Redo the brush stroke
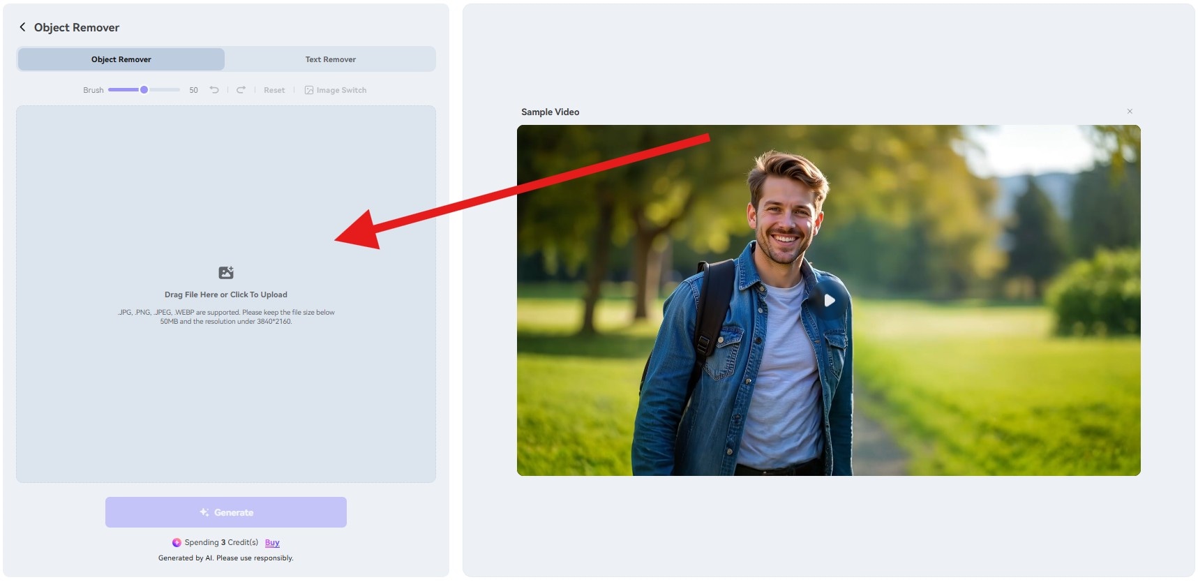The image size is (1198, 582). [241, 90]
